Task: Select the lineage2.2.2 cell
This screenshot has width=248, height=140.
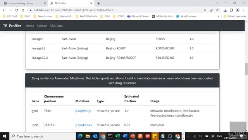Action: pyautogui.click(x=40, y=58)
